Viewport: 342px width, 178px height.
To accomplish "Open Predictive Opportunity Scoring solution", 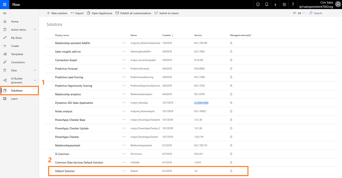I will (74, 86).
